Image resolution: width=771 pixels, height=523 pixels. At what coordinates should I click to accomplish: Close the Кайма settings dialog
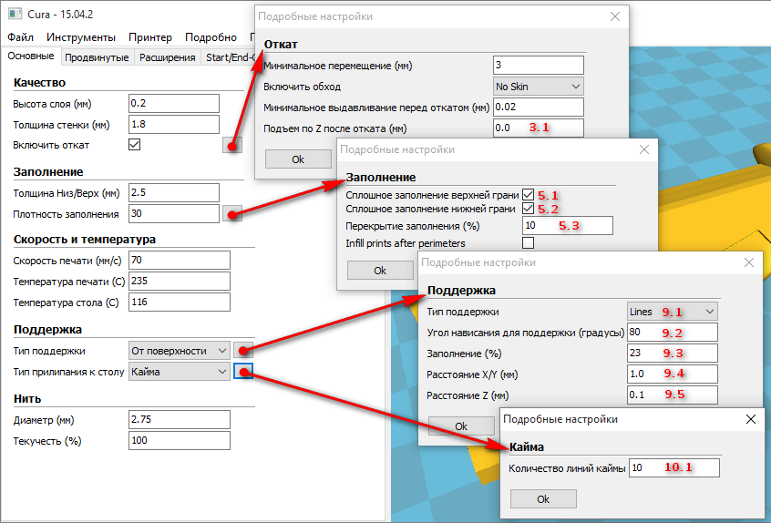750,419
